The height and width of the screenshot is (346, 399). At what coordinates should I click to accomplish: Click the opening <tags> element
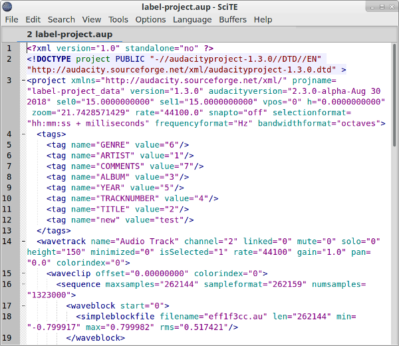tap(51, 134)
